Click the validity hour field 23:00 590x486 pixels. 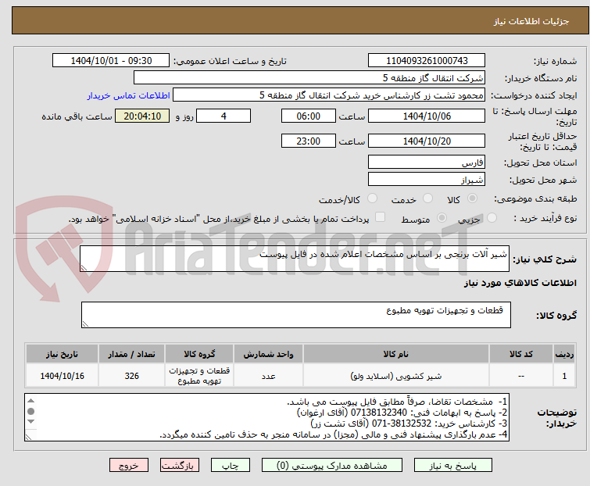(x=308, y=141)
